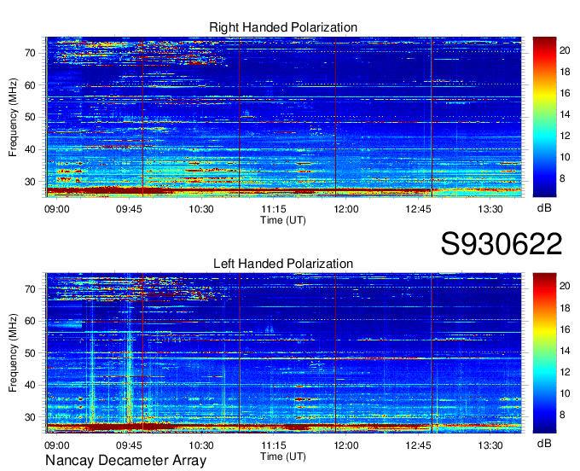This screenshot has height=471, width=580.
Task: Click the 8 tick on Right Handed colorbar
Action: (562, 179)
